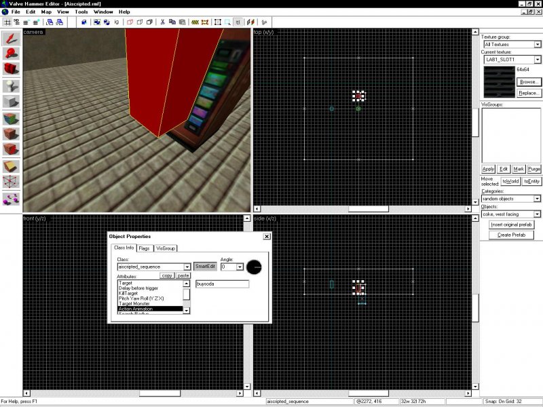The image size is (543, 407).
Task: Toggle the 2D grid display icon
Action: (x=7, y=22)
